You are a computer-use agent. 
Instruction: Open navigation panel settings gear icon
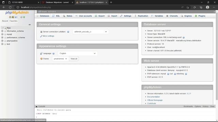click(x=21, y=17)
